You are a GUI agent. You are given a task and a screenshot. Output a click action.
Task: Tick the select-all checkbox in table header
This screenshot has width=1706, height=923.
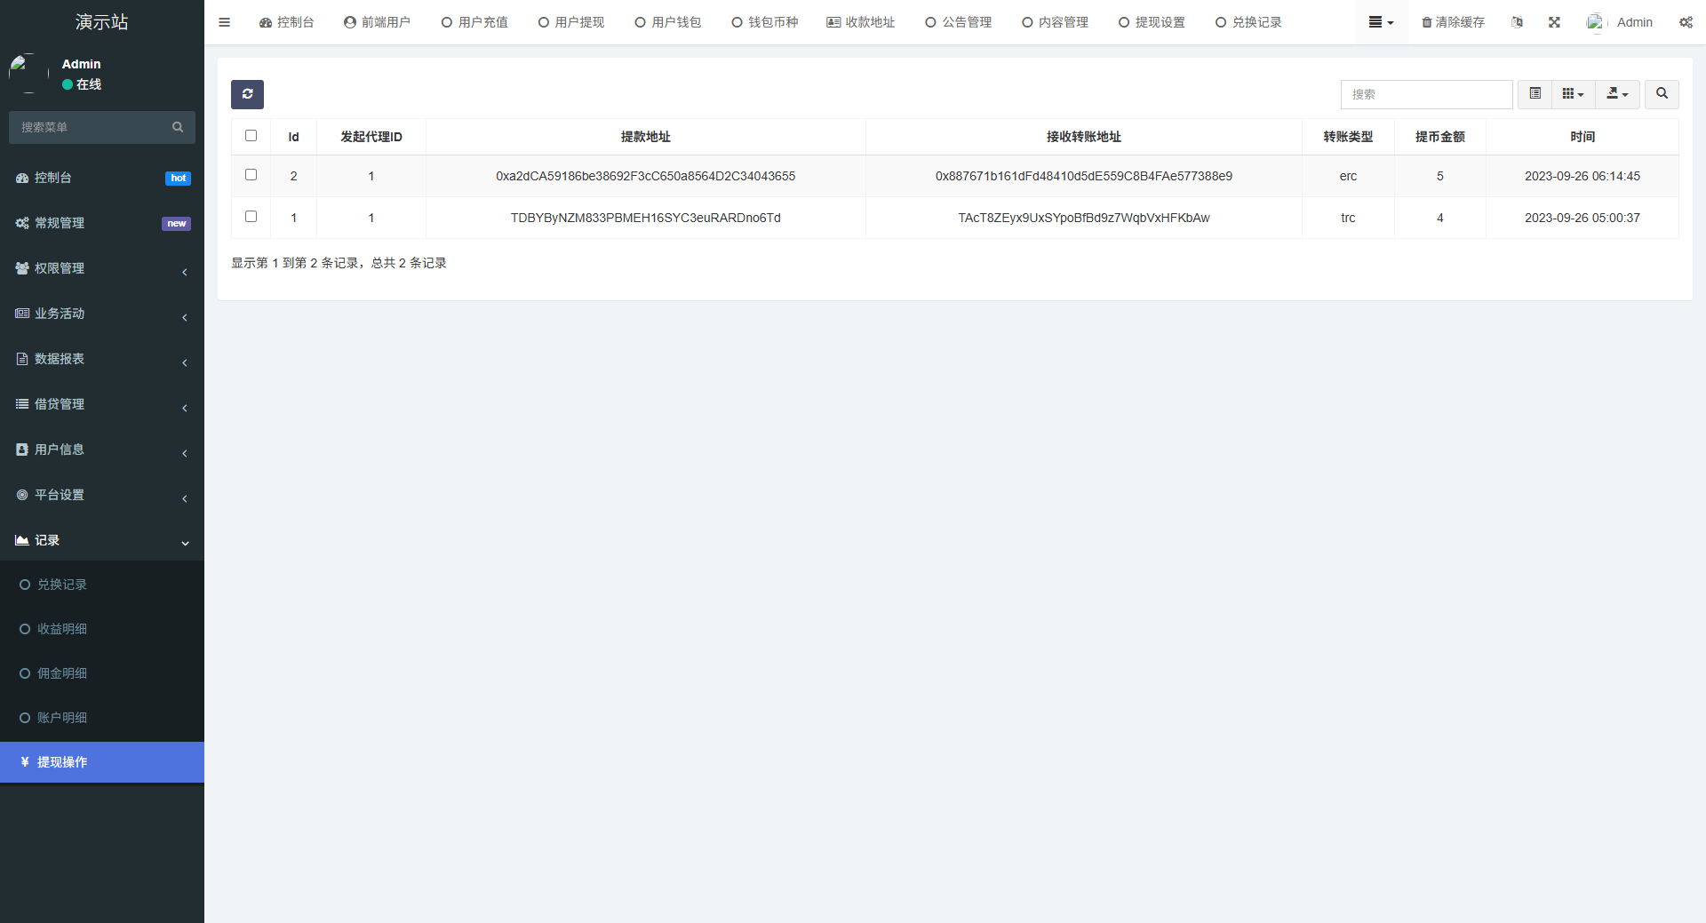pyautogui.click(x=251, y=135)
